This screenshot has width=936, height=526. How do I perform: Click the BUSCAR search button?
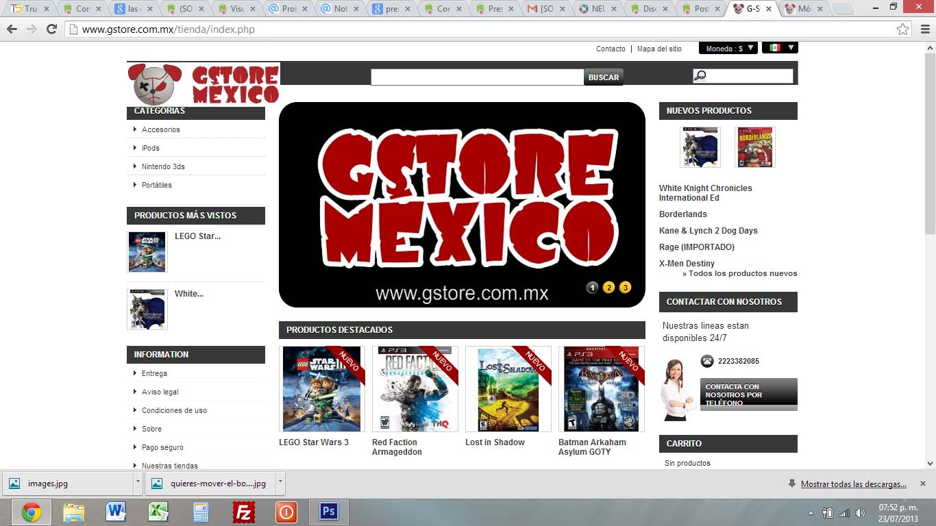coord(604,77)
